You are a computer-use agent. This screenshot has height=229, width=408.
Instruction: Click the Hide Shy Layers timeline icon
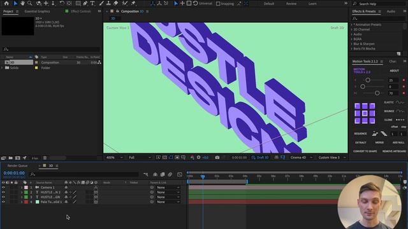155,174
